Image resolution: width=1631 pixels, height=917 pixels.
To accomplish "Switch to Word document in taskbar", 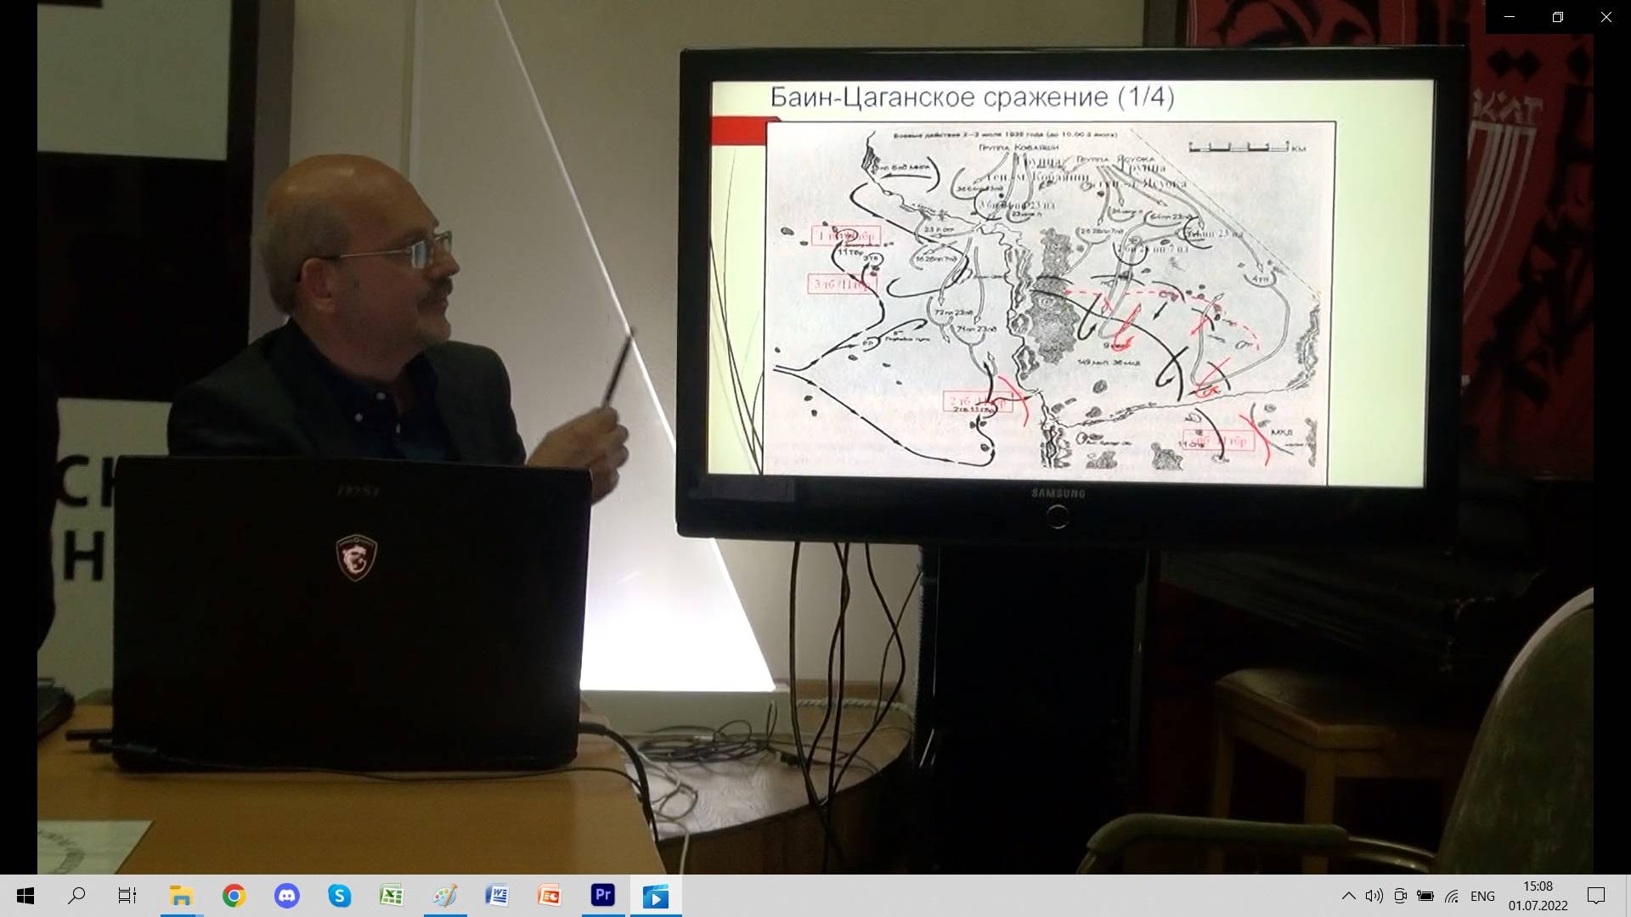I will (x=497, y=896).
